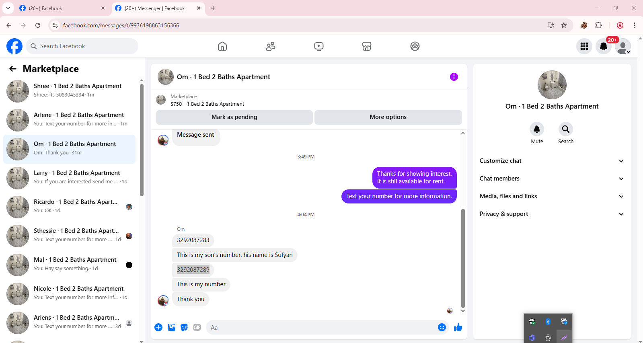Screen dimensions: 643x343
Task: Open the Facebook logo home link
Action: coord(14,46)
